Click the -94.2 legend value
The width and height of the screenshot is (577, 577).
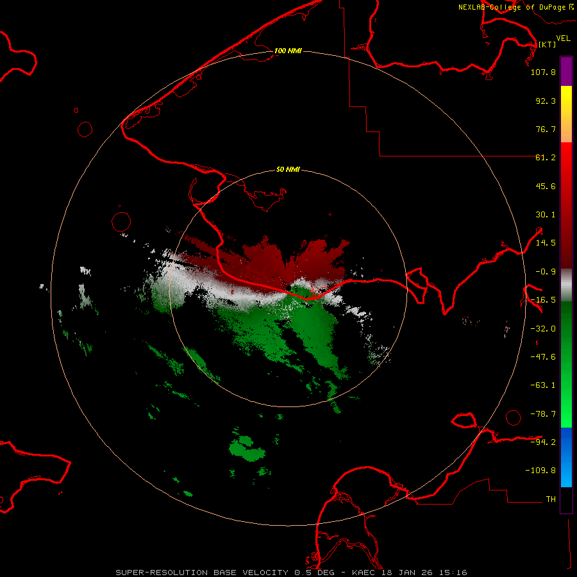coord(543,442)
